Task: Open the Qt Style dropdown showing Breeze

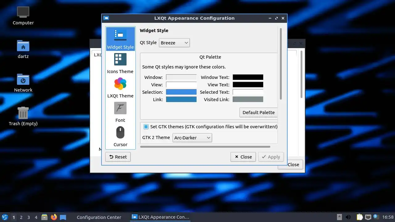Action: tap(174, 43)
